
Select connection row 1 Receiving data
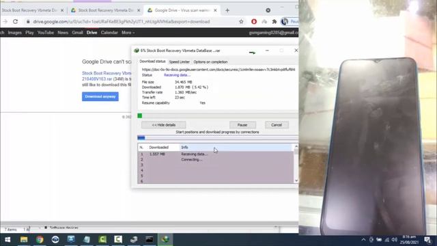(x=216, y=154)
